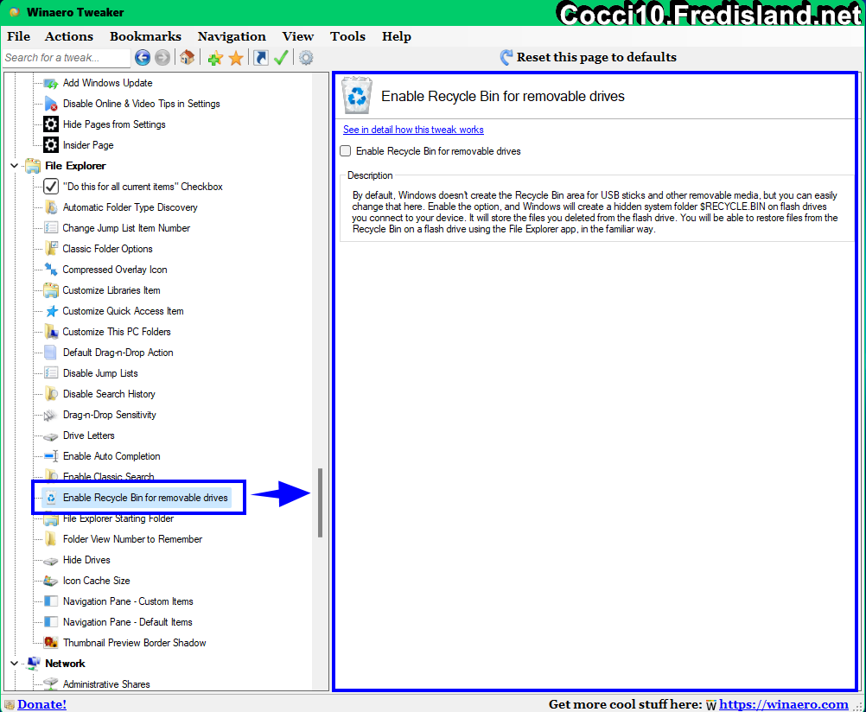Open the Actions menu
Image resolution: width=866 pixels, height=712 pixels.
(x=69, y=36)
